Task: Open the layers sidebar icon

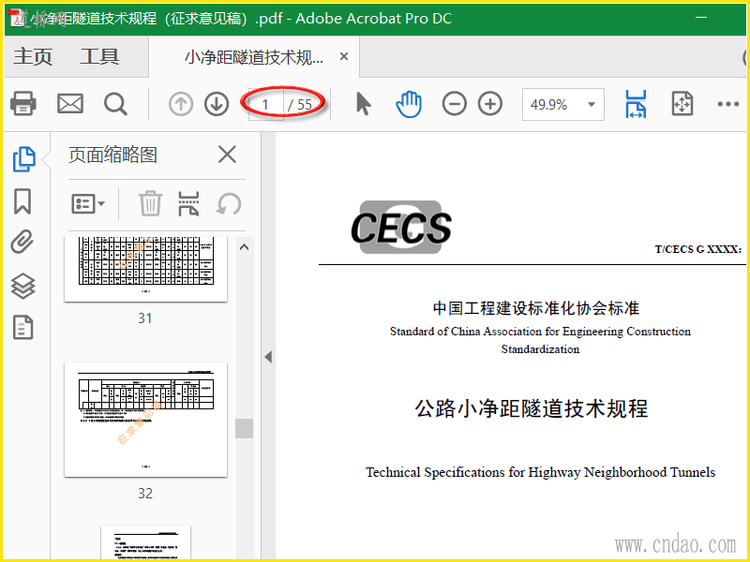Action: coord(22,286)
